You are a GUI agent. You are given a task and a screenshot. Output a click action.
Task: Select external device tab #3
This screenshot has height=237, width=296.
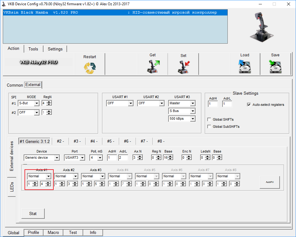77,141
